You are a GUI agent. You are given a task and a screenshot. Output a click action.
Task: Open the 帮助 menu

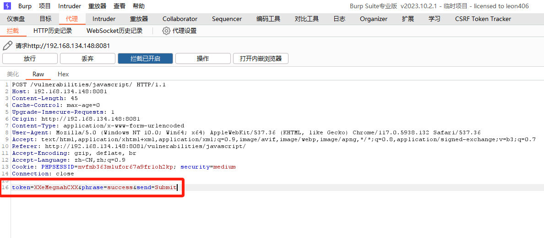click(139, 6)
